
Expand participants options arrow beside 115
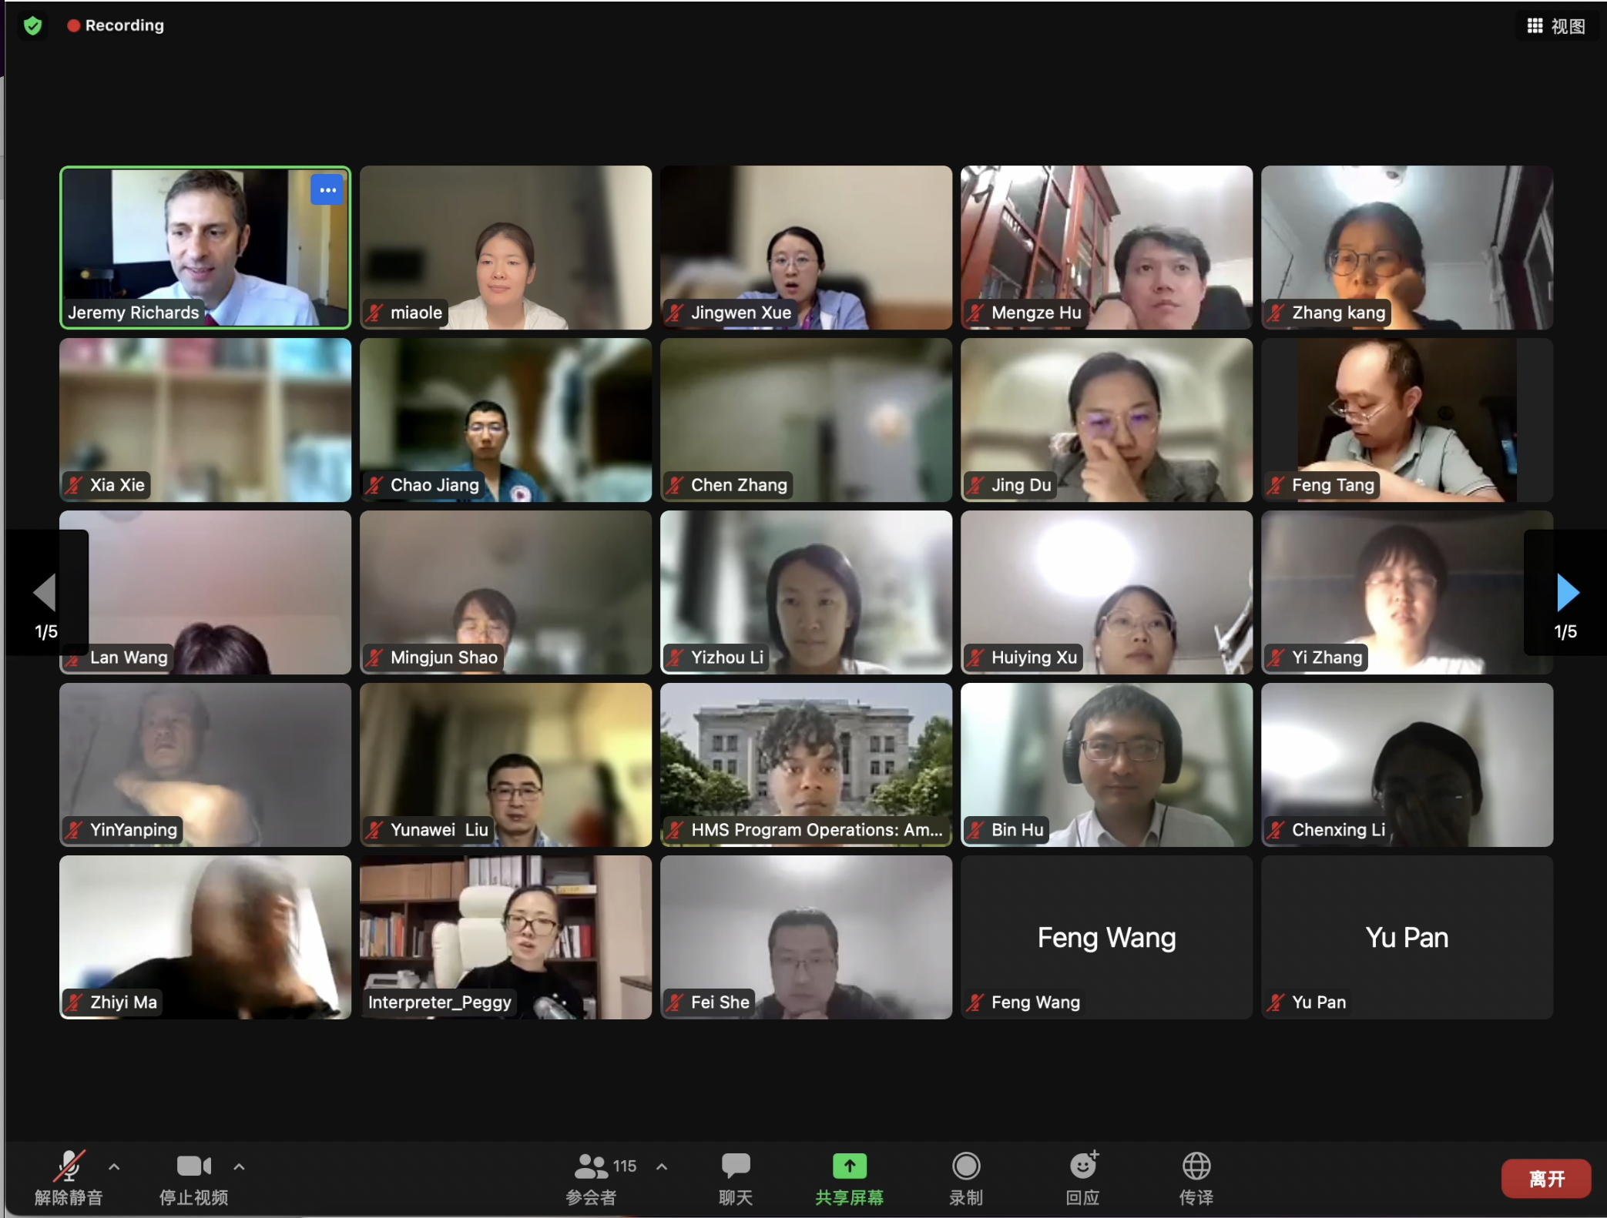[662, 1166]
